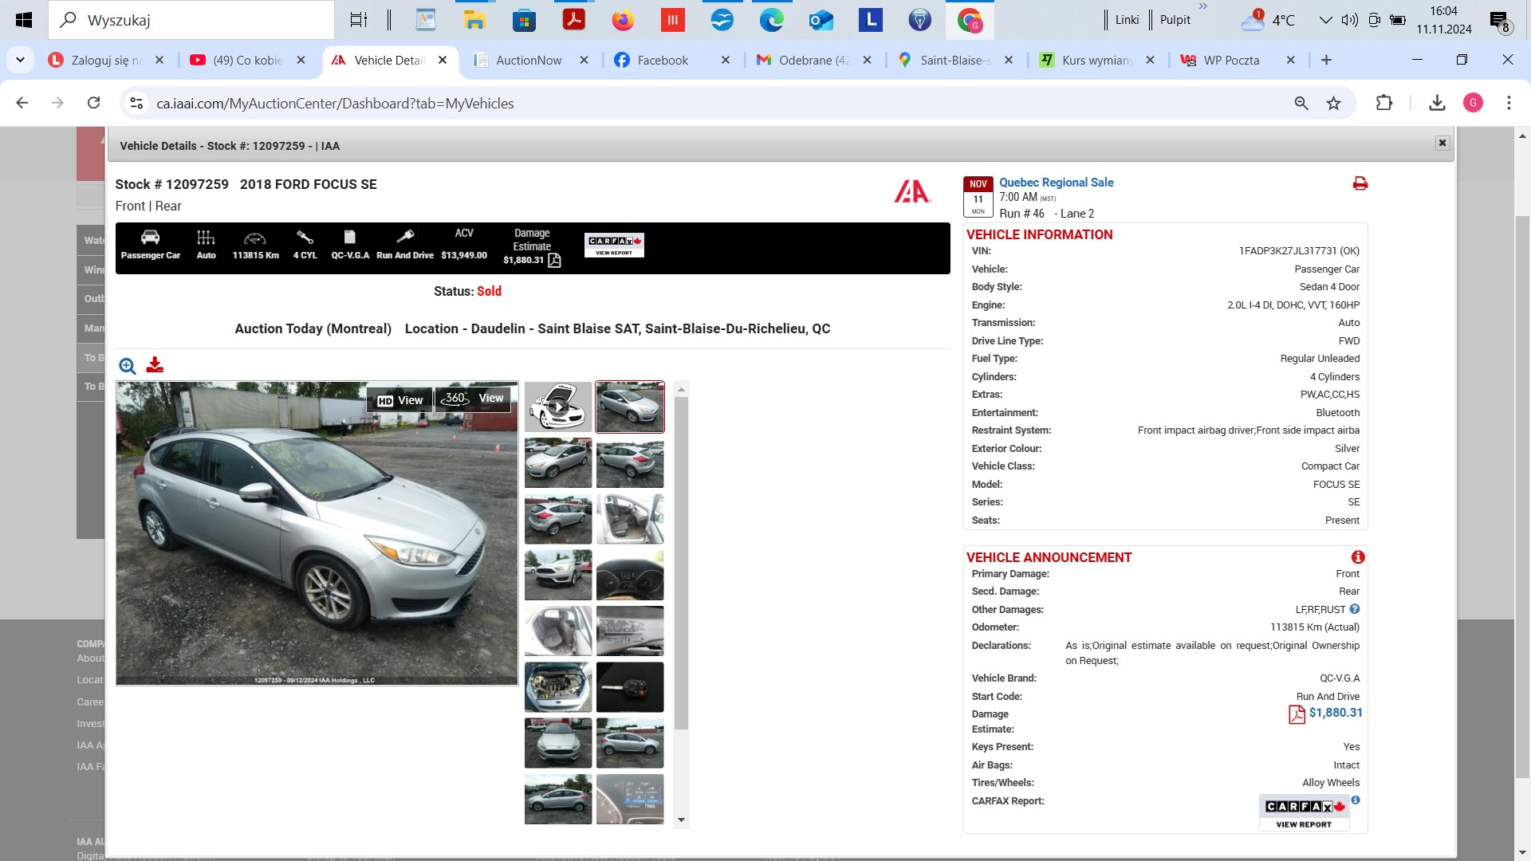Click the zoom magnifier in address bar
Viewport: 1531px width, 861px height.
[1301, 103]
